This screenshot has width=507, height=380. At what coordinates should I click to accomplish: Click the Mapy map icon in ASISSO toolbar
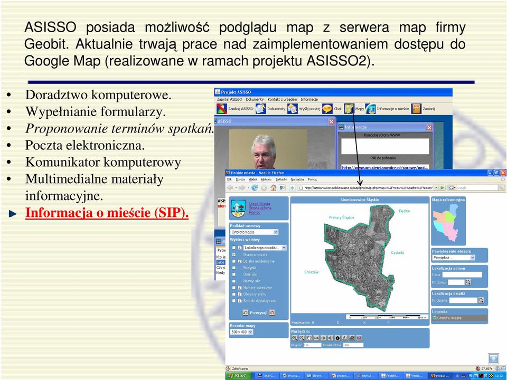(349, 109)
